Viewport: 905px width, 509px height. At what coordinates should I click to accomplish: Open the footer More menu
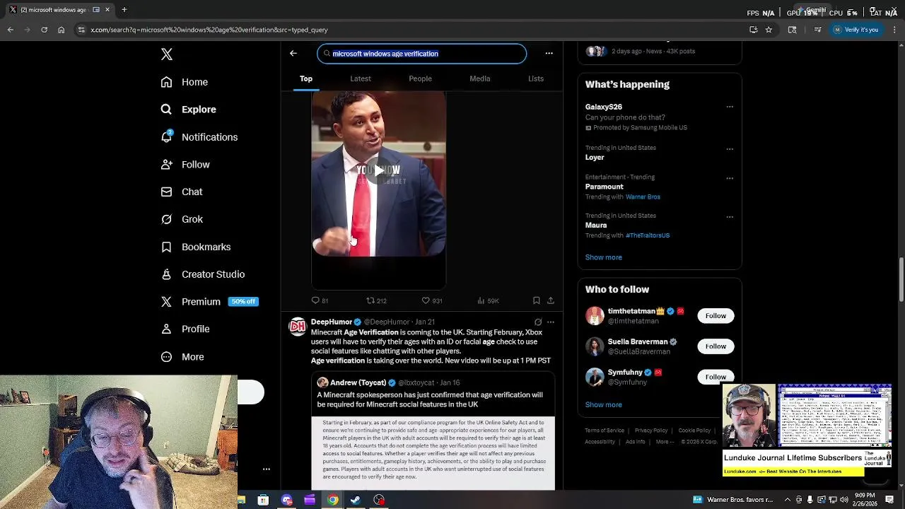[x=665, y=442]
